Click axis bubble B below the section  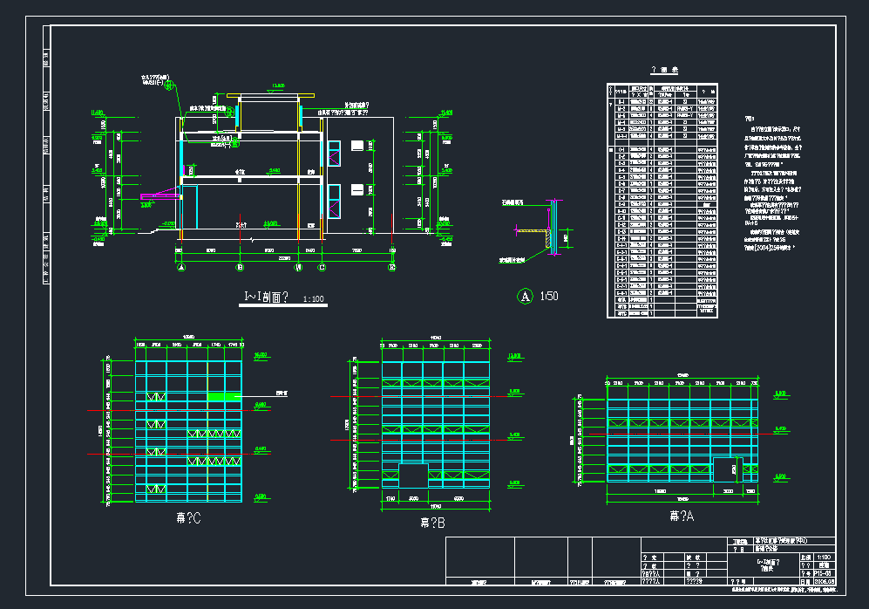pyautogui.click(x=240, y=267)
